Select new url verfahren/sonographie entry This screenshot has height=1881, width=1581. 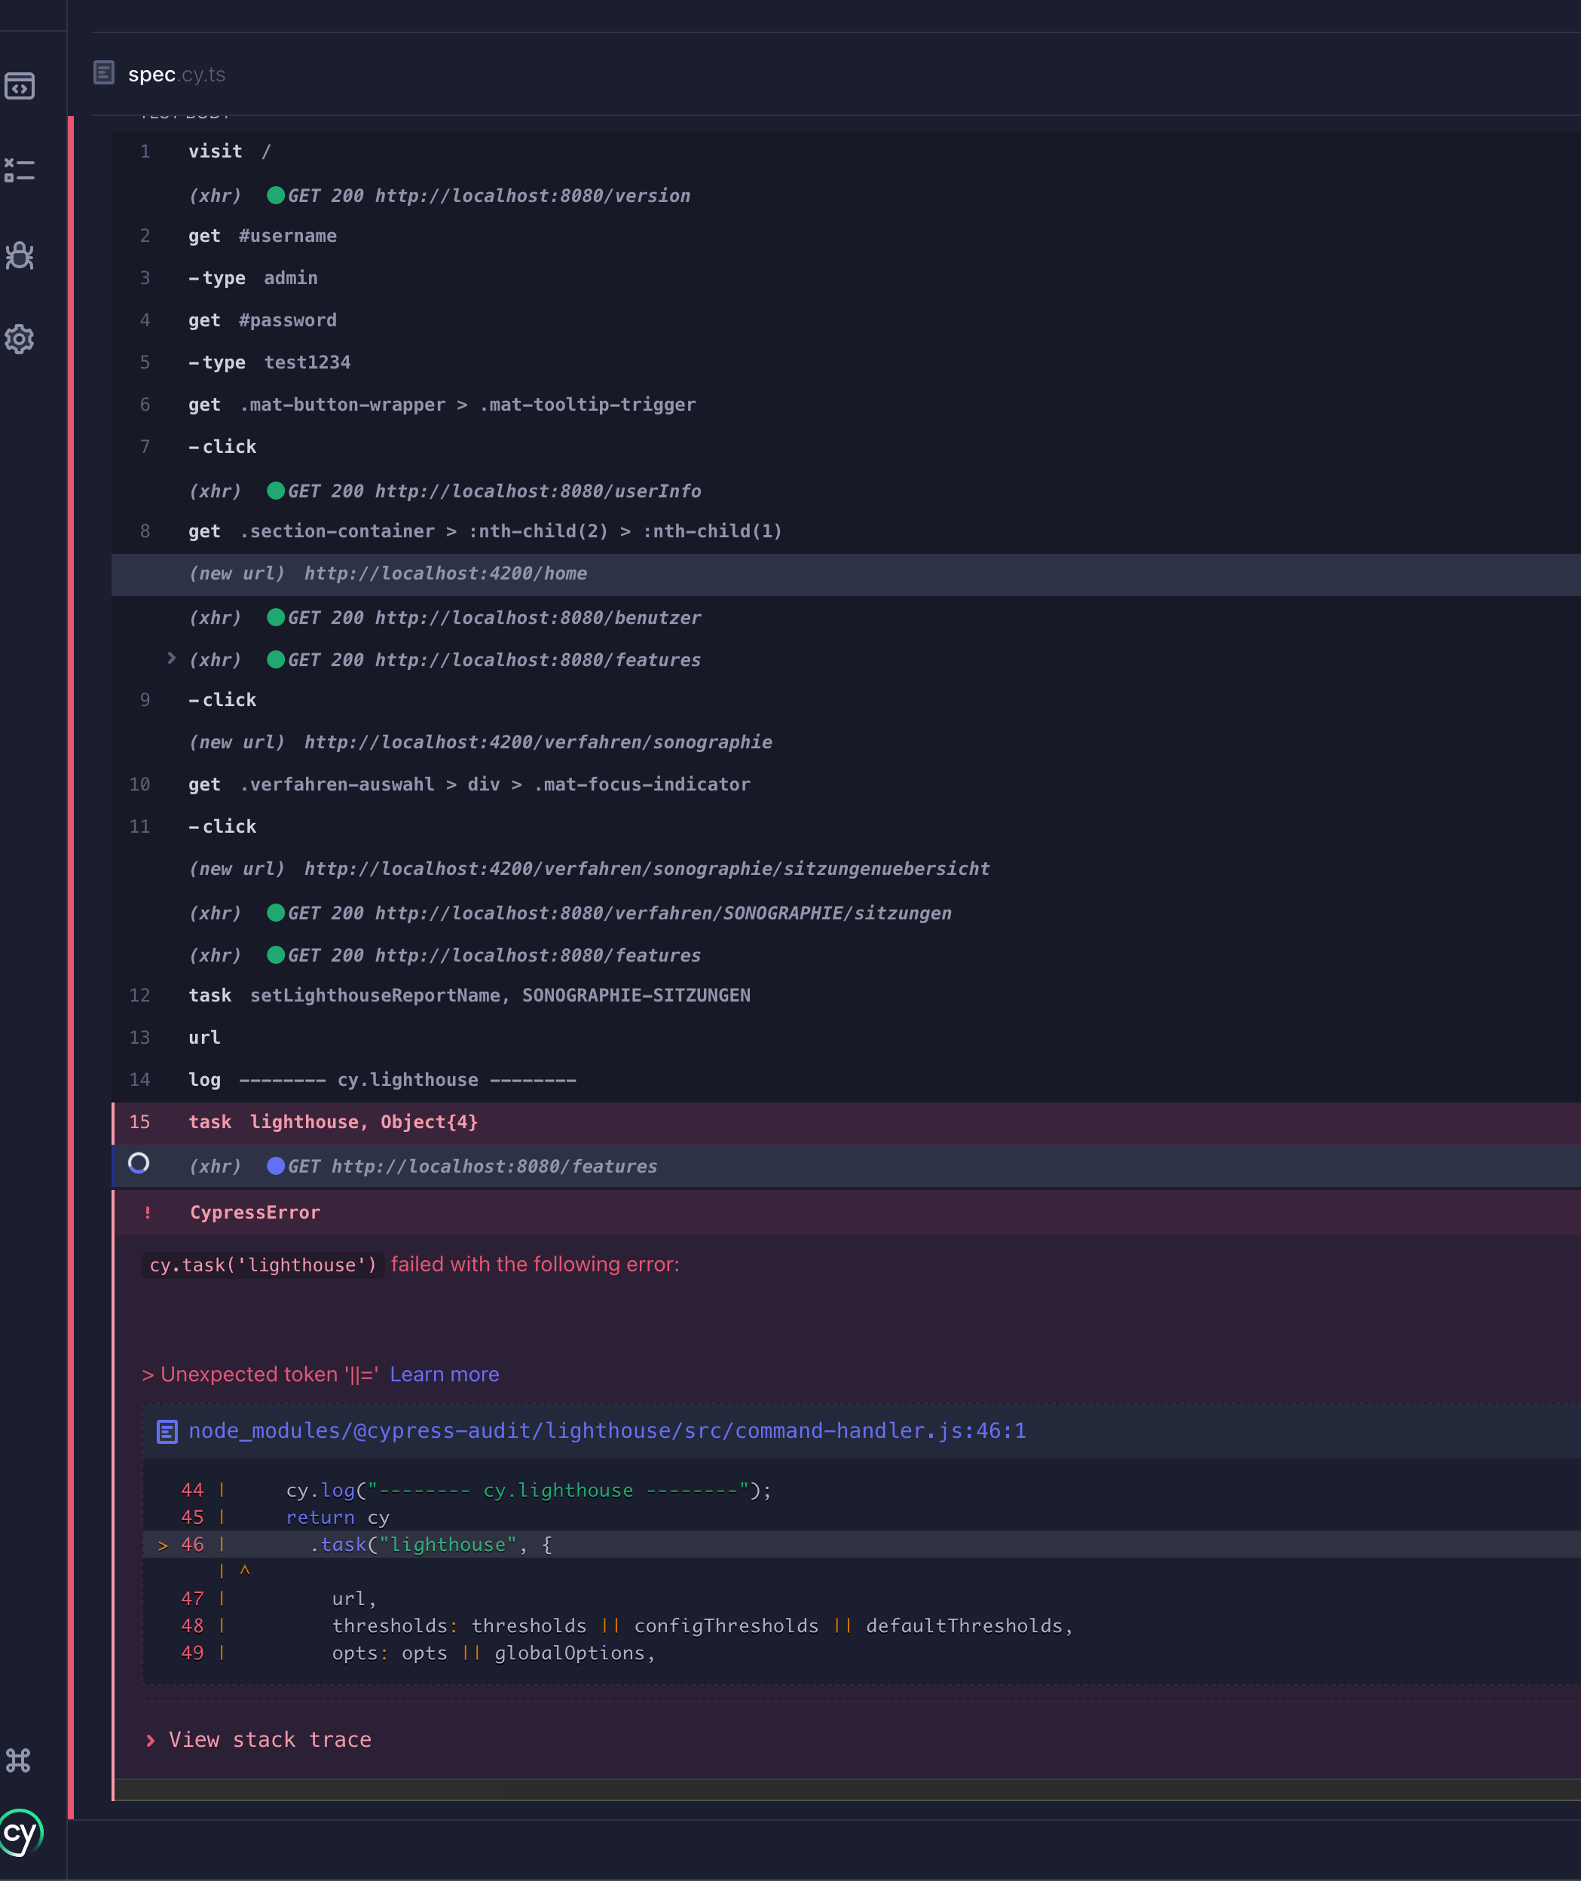point(846,742)
